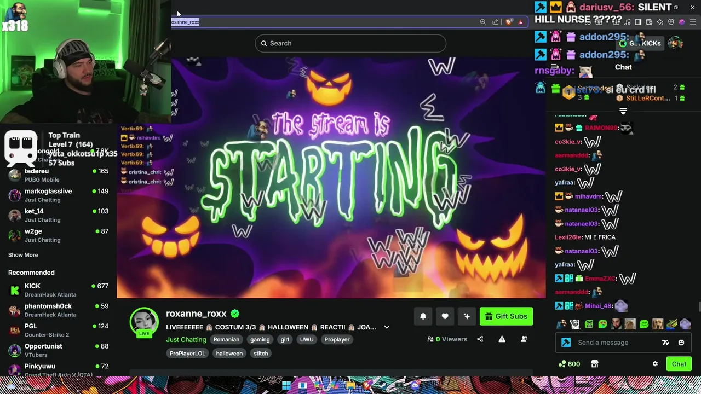Image resolution: width=701 pixels, height=394 pixels.
Task: Open the markoglasslive channel in sidebar
Action: click(x=58, y=195)
